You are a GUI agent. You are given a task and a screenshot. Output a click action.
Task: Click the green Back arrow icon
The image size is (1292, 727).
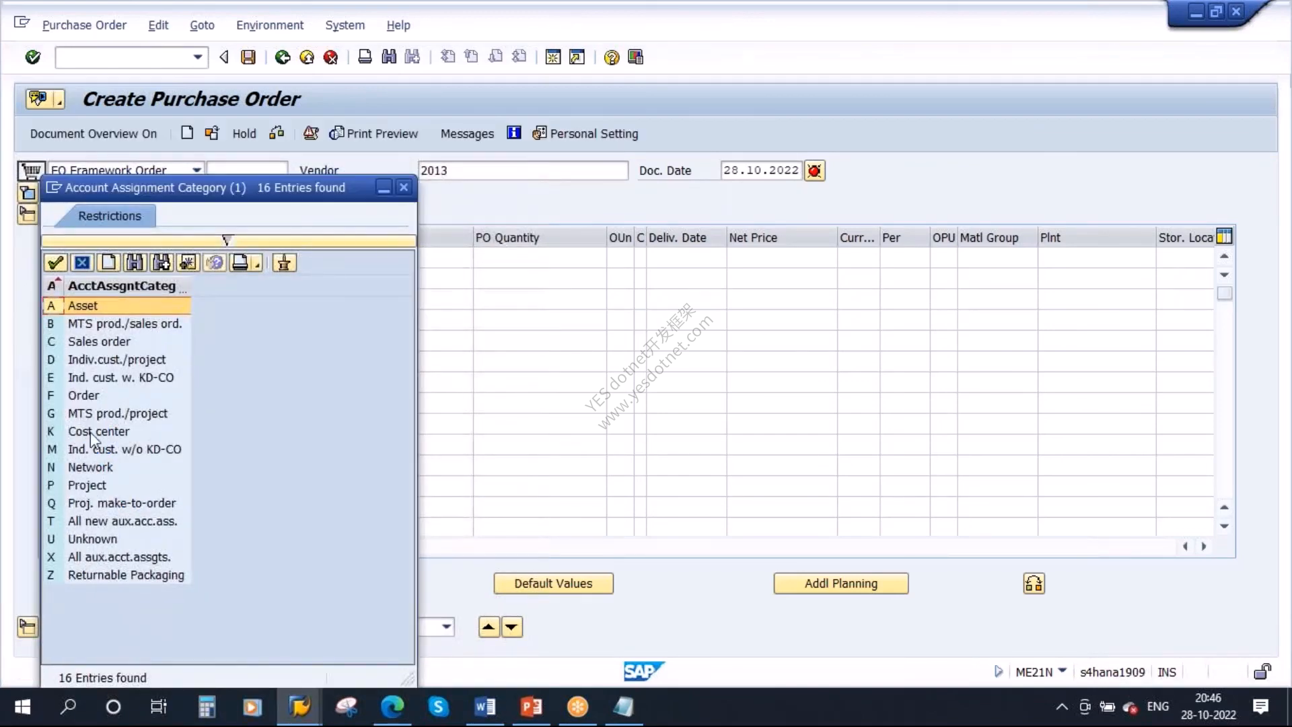pos(283,57)
